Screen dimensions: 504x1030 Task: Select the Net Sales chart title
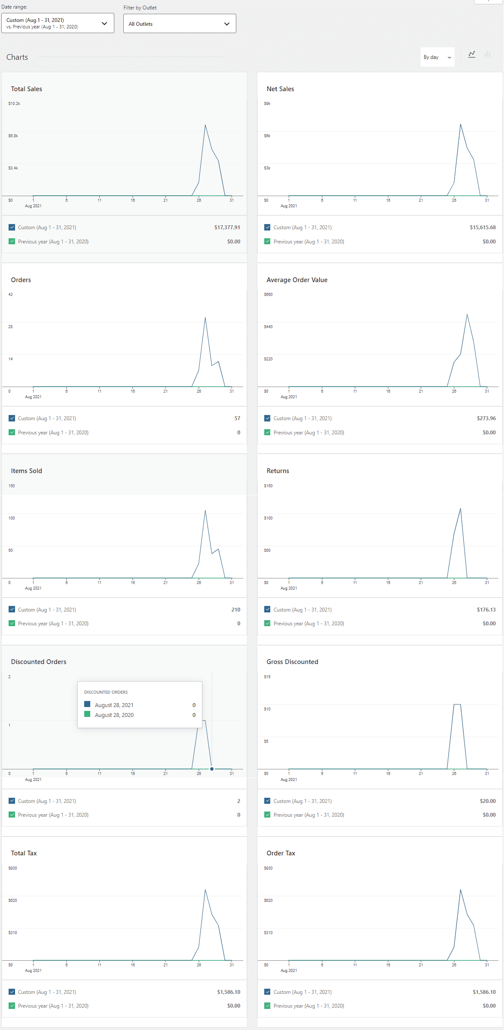pyautogui.click(x=280, y=89)
